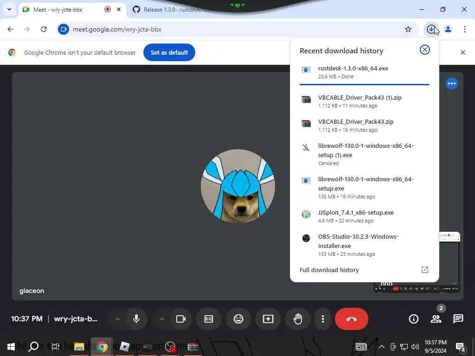Image resolution: width=475 pixels, height=356 pixels.
Task: Click the Present now screen-share icon
Action: click(x=268, y=319)
